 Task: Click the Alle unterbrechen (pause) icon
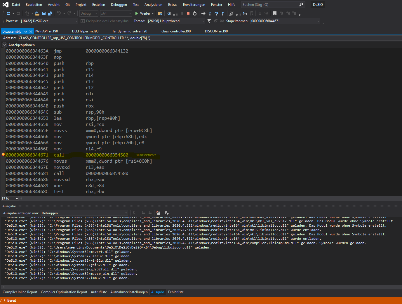point(182,13)
